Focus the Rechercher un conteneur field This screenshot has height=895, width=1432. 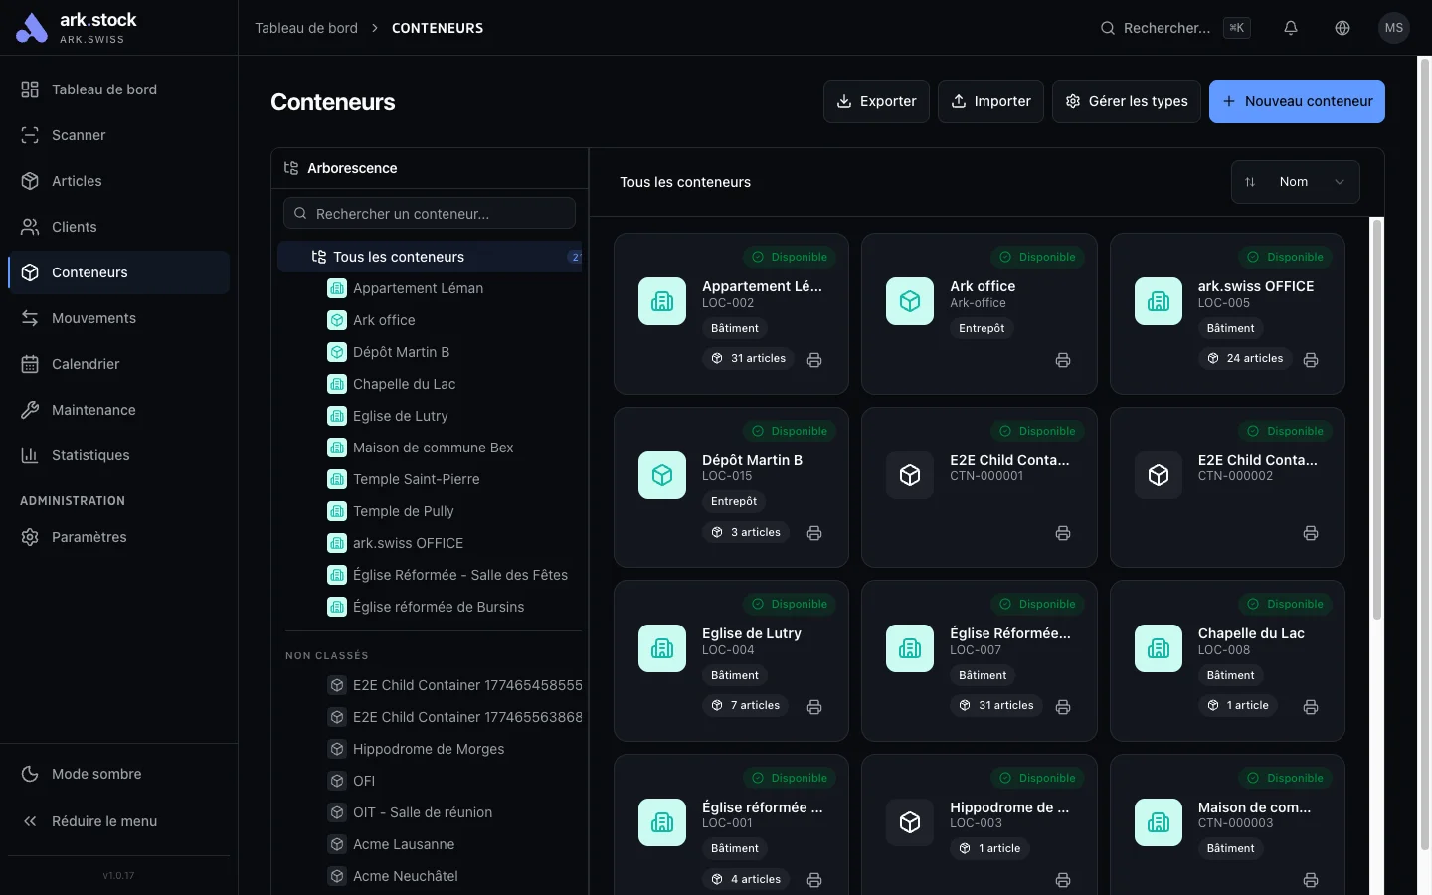[430, 213]
